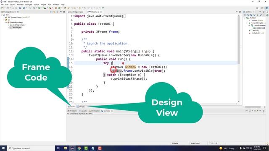Open the Refactor menu
The height and width of the screenshot is (151, 269).
click(x=20, y=5)
